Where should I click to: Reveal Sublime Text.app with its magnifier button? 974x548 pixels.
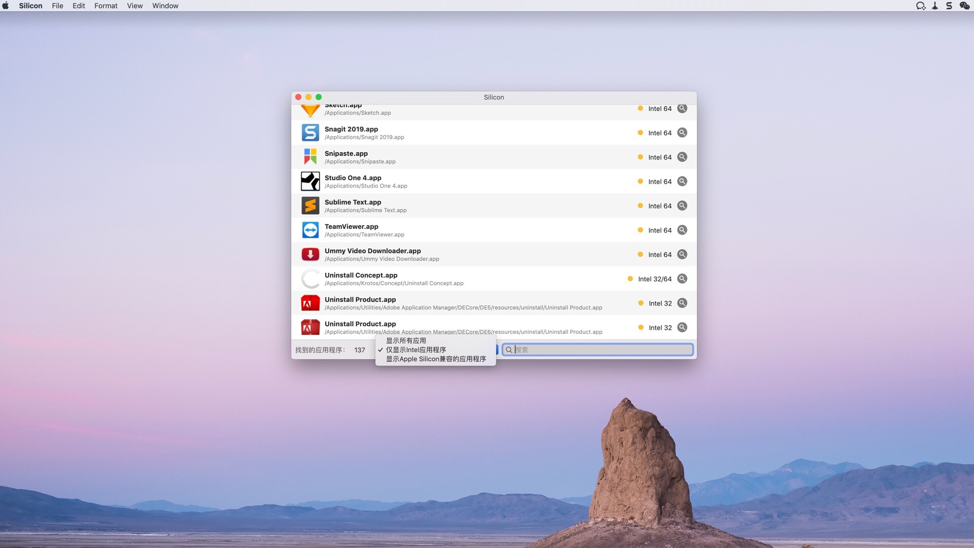[682, 205]
